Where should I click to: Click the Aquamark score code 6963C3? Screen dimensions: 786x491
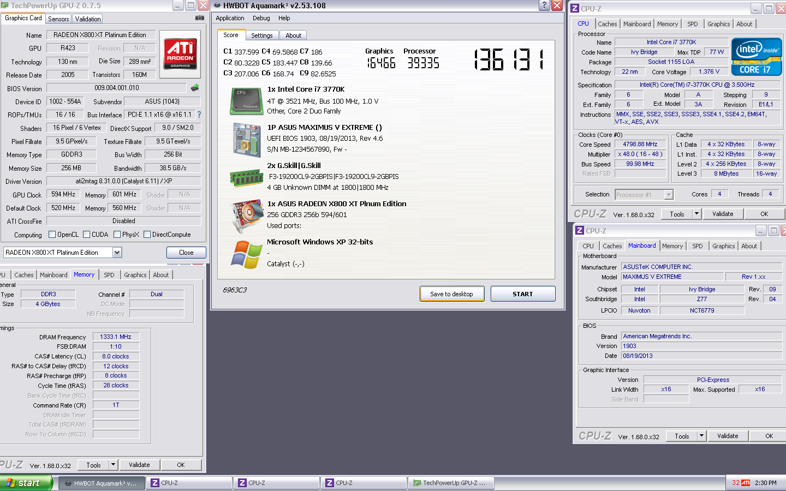tap(235, 290)
